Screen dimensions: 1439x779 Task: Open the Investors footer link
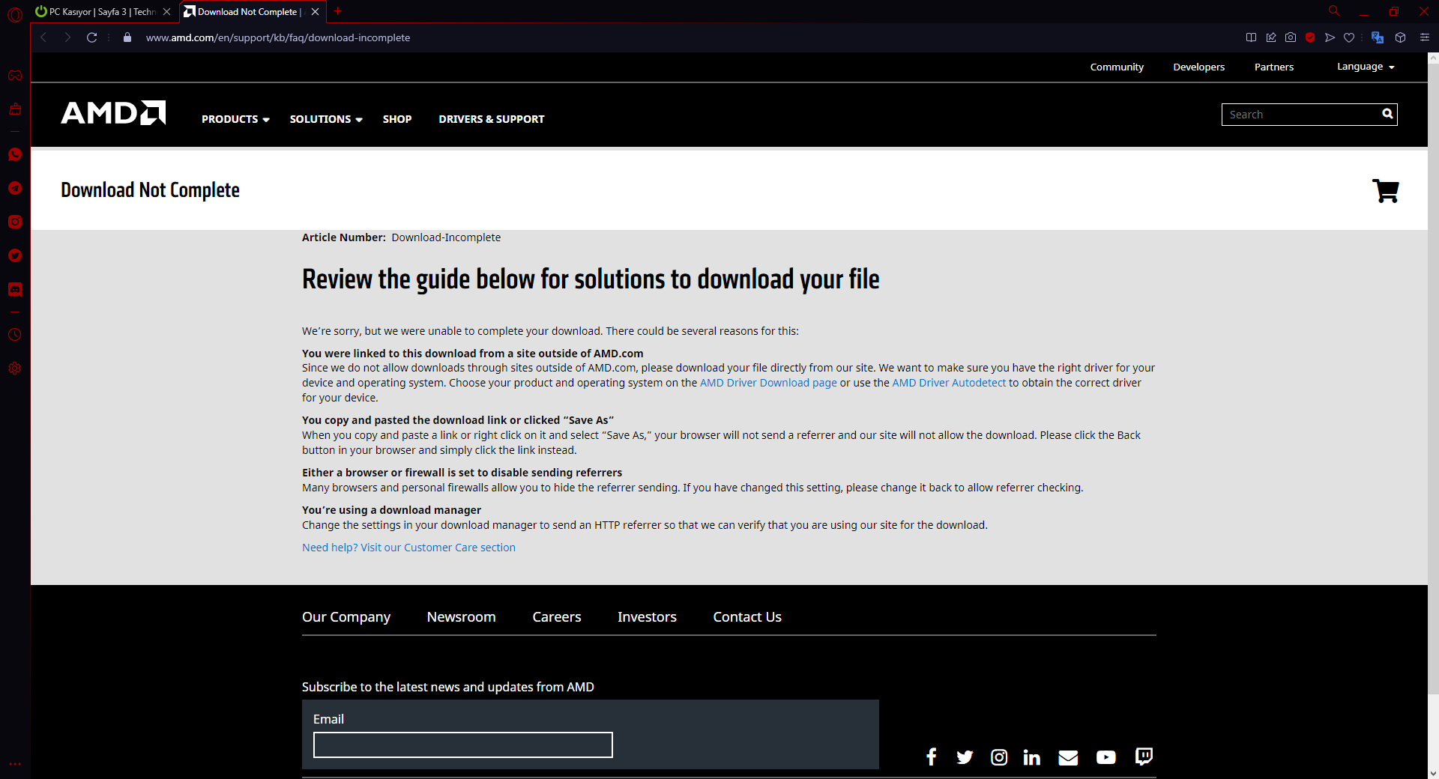pyautogui.click(x=647, y=616)
